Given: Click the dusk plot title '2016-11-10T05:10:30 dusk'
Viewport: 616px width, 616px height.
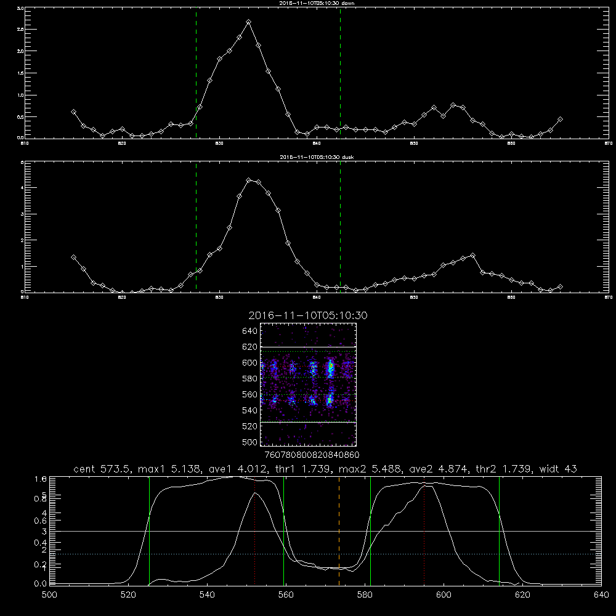Looking at the screenshot, I should pyautogui.click(x=317, y=157).
